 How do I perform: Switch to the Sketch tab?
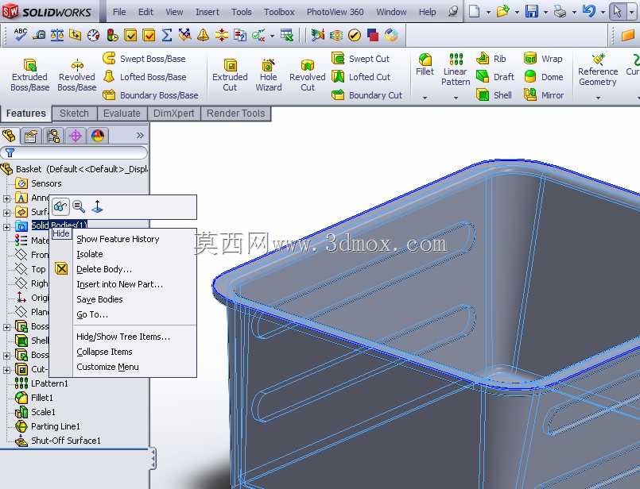[x=74, y=114]
